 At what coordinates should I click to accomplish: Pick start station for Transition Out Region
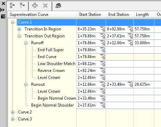102,36
